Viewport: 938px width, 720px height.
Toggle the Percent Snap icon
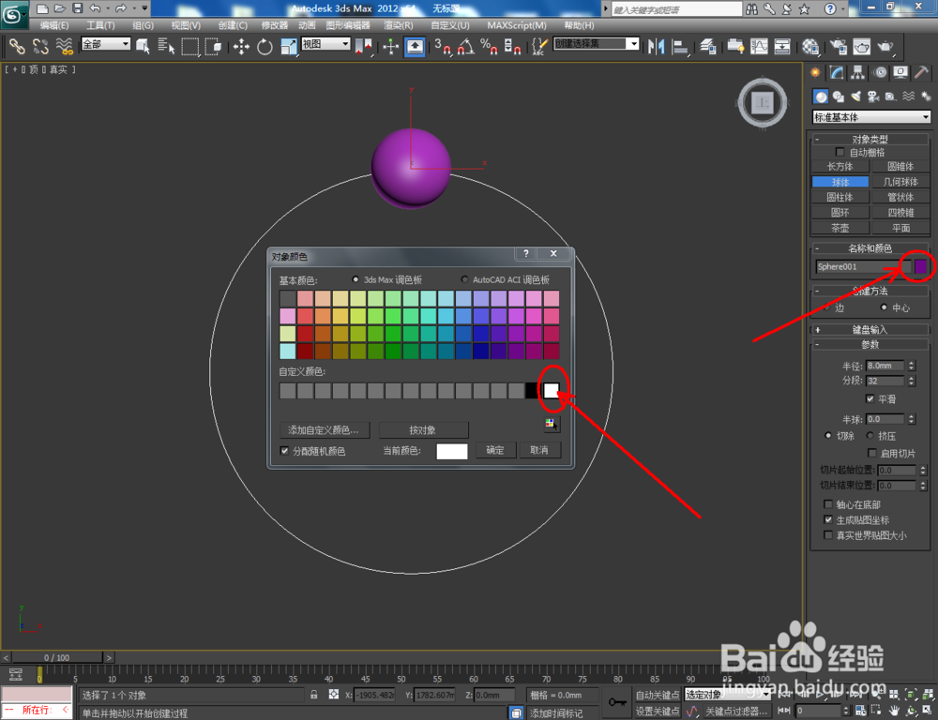point(490,46)
